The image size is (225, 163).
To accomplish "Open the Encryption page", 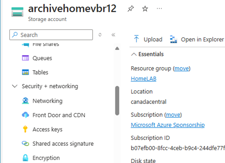I will (x=46, y=158).
